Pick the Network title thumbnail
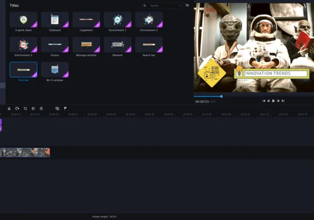This screenshot has width=314, height=220. pos(117,45)
